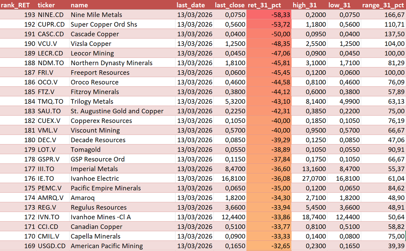Image resolution: width=406 pixels, height=251 pixels.
Task: Select the Cascade Copper name cell
Action: click(x=122, y=34)
